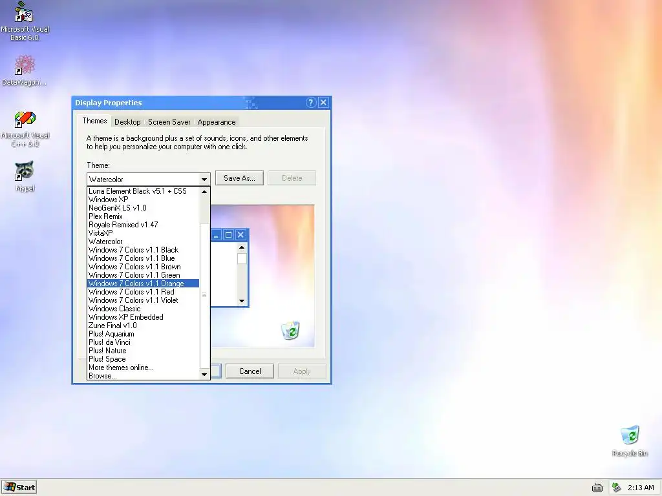Select Plus! Nature theme
Image resolution: width=662 pixels, height=496 pixels.
point(143,351)
